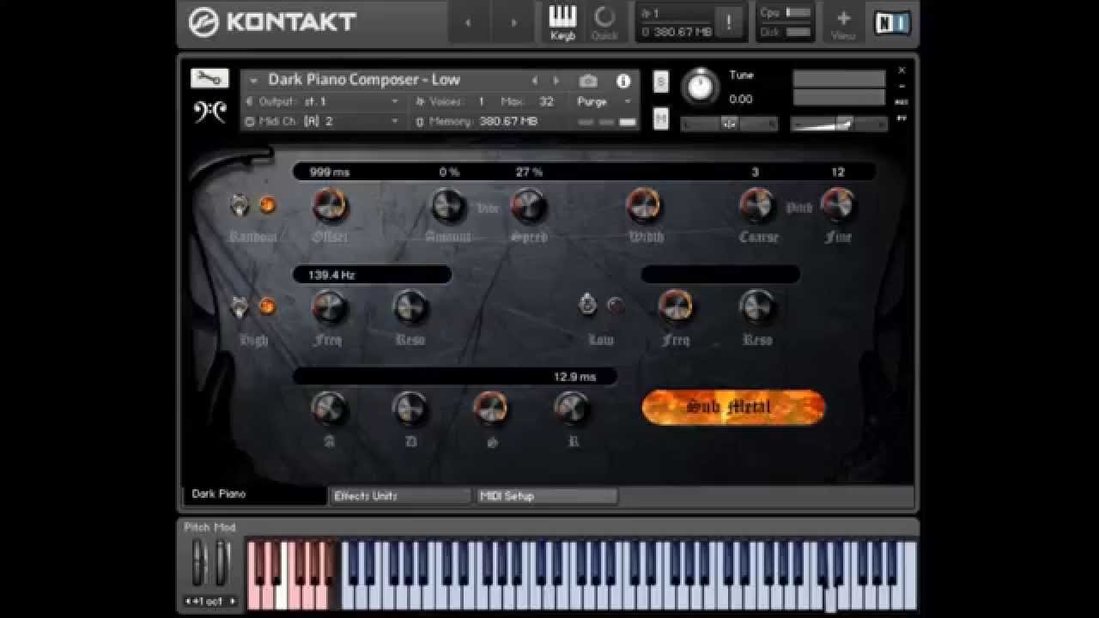Click the Low filter Freq knob
Screen dimensions: 1099x618
click(x=676, y=306)
